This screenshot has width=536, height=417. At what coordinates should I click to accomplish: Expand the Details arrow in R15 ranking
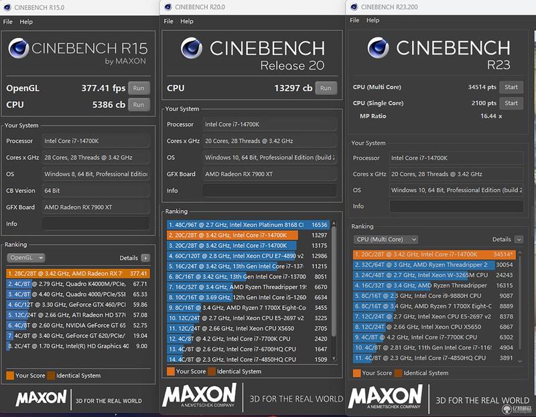(x=145, y=258)
